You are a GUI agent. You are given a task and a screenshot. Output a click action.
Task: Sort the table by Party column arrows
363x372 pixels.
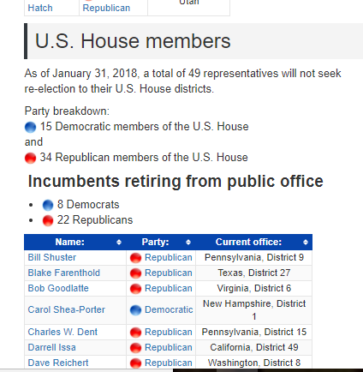coord(188,243)
